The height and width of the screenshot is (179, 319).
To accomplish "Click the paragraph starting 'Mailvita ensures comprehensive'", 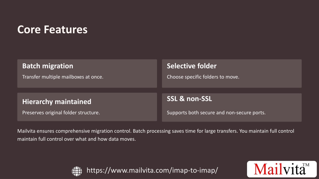I will coord(156,135).
